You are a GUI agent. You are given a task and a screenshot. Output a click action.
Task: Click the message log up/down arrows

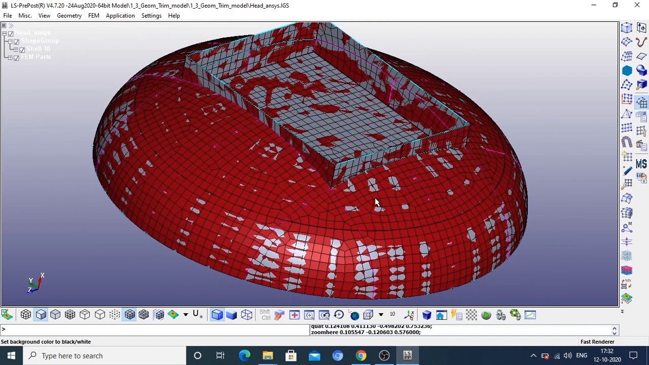click(615, 331)
